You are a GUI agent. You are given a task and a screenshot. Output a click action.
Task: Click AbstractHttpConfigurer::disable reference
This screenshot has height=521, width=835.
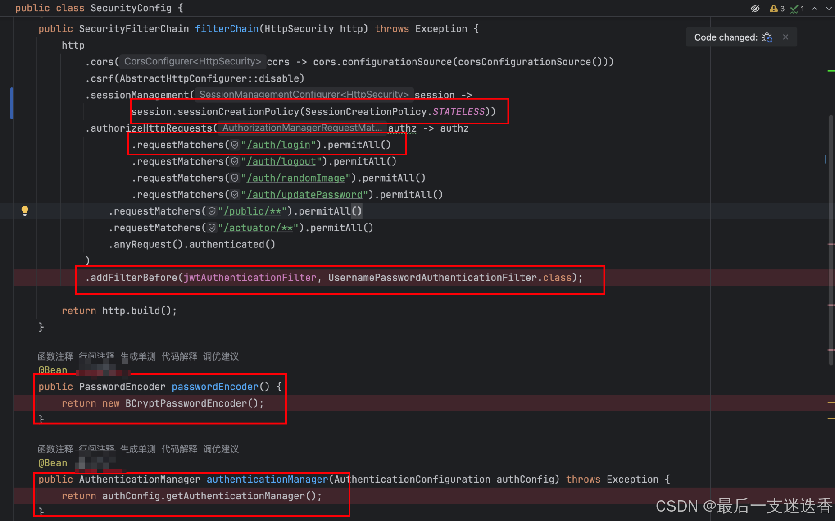pos(209,78)
